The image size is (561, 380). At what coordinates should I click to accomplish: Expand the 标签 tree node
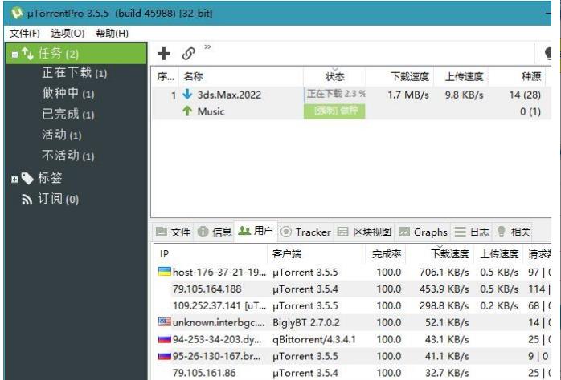(x=14, y=179)
